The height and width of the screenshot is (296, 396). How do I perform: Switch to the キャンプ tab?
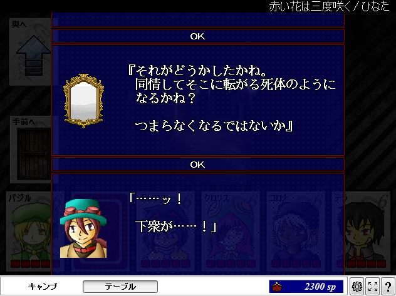pos(42,287)
